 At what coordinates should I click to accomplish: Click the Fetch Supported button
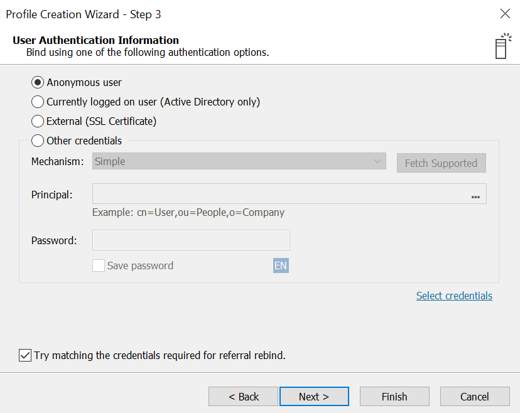coord(441,163)
